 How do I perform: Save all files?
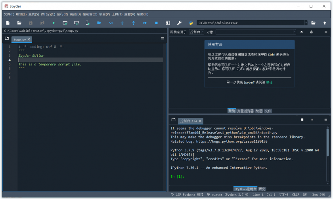click(42, 23)
